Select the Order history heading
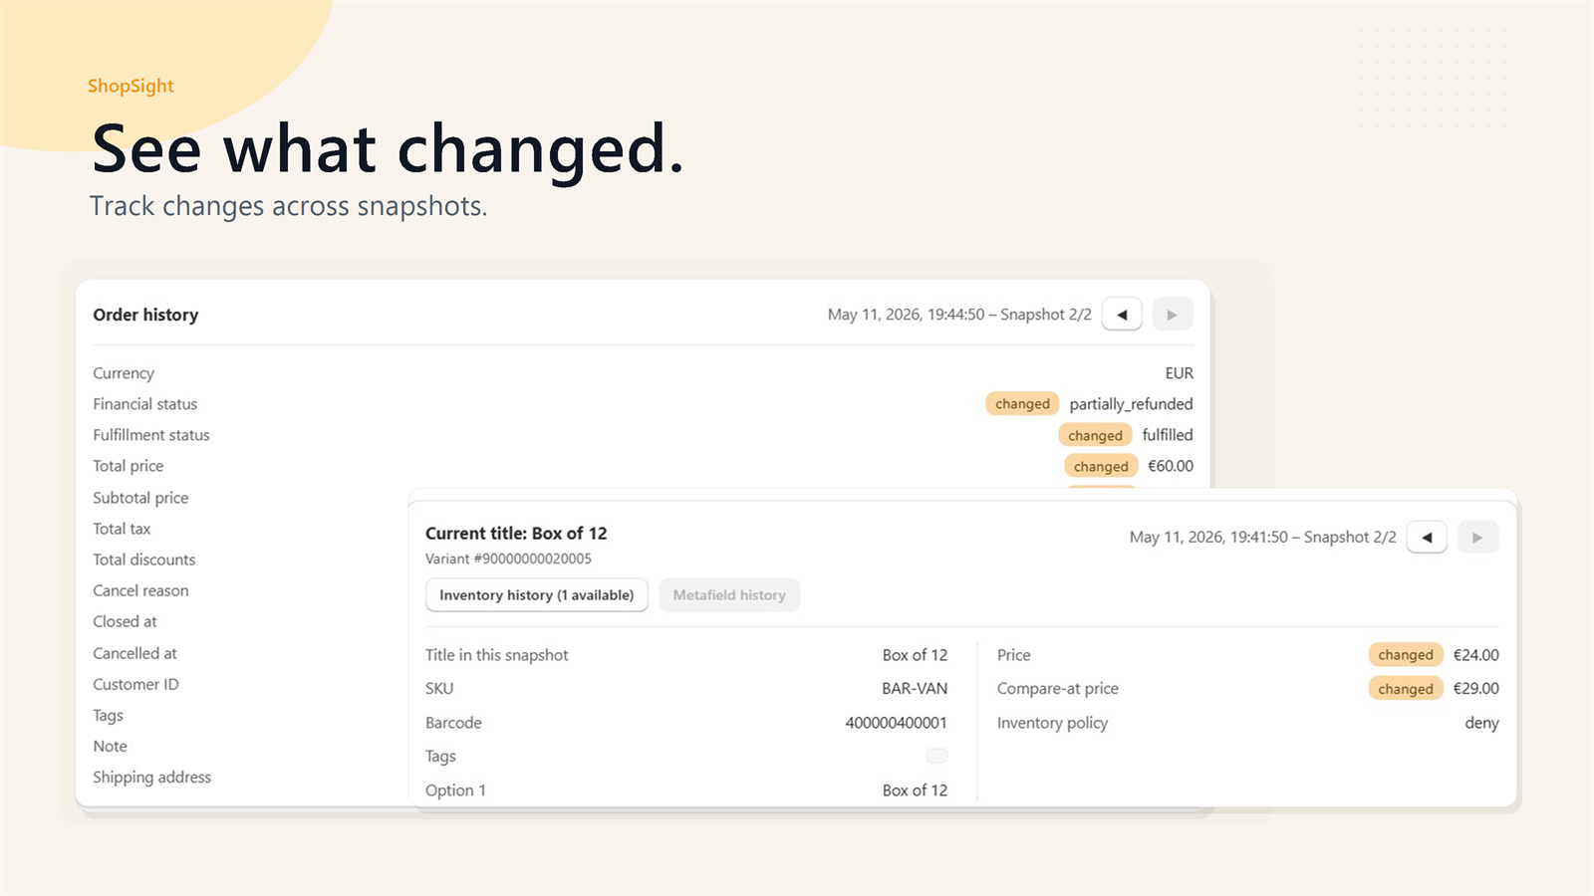Image resolution: width=1594 pixels, height=896 pixels. point(145,315)
